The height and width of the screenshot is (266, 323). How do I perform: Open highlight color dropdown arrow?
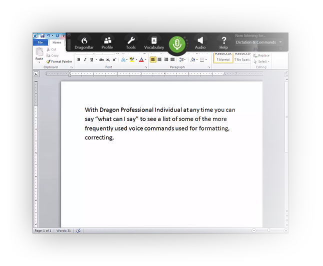[136, 59]
